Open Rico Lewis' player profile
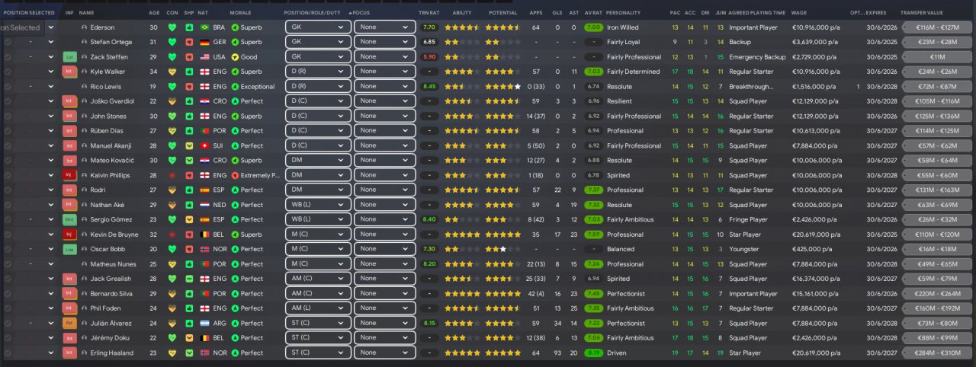Screen dimensions: 976x367 click(107, 87)
